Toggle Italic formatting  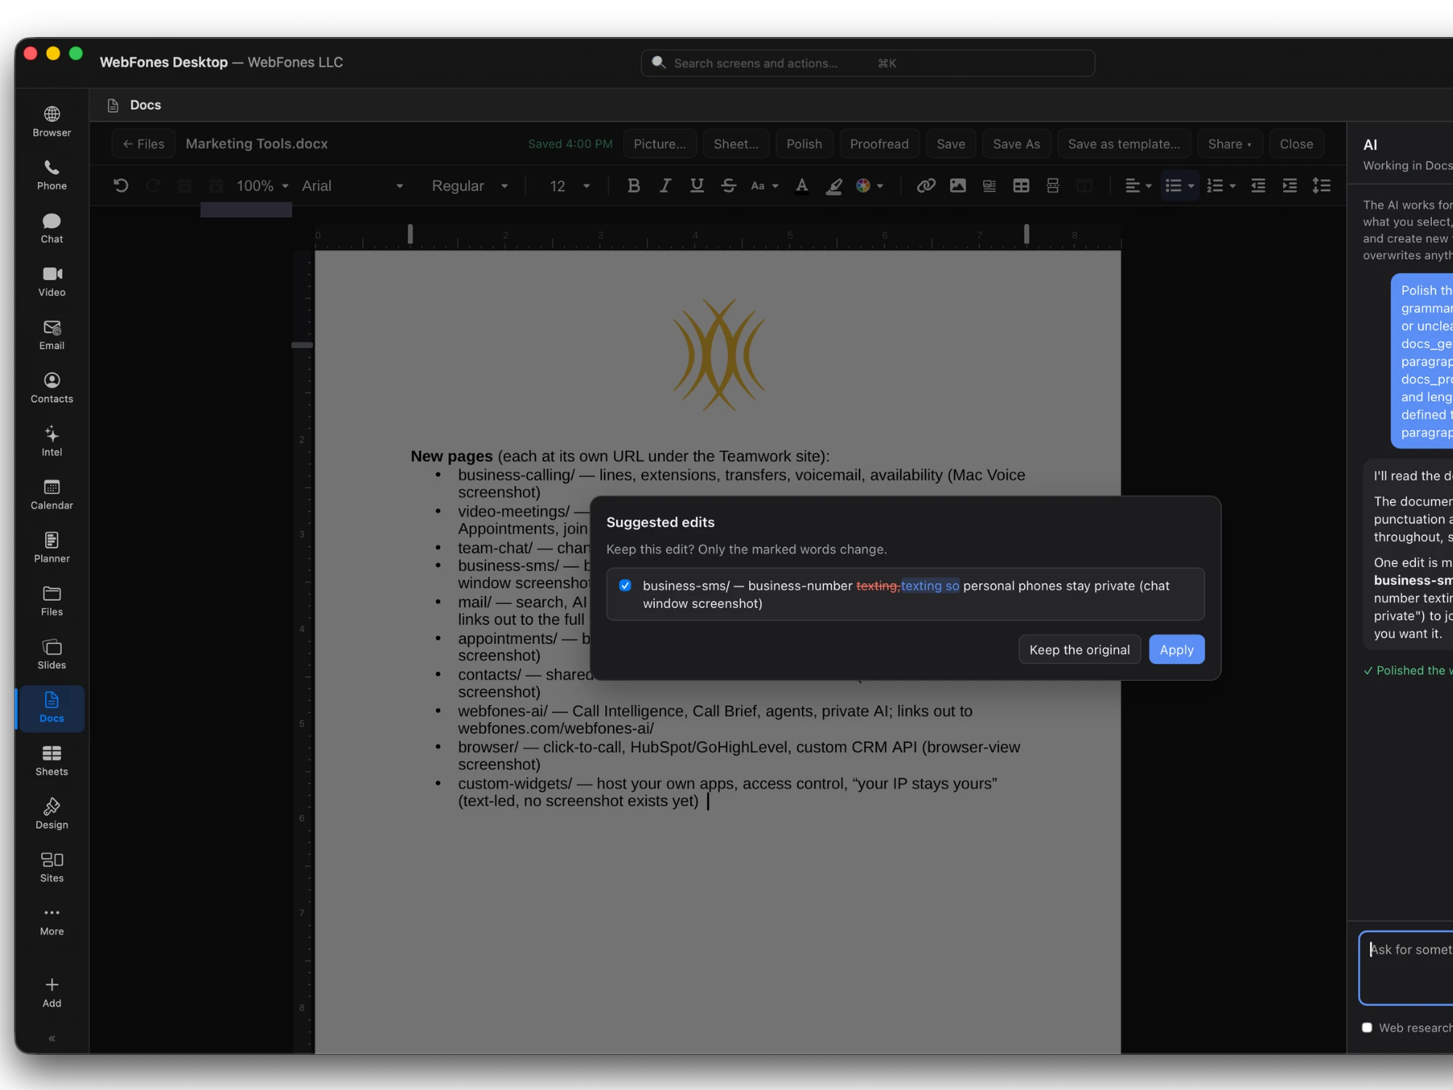coord(665,186)
